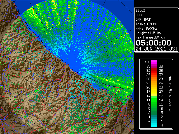Click the '14' label left of legend

pos(149,96)
